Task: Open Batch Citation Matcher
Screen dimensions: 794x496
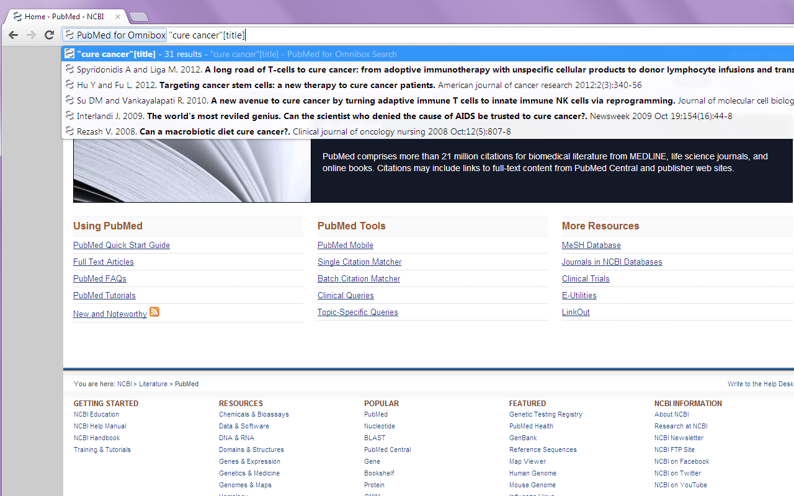Action: point(359,278)
